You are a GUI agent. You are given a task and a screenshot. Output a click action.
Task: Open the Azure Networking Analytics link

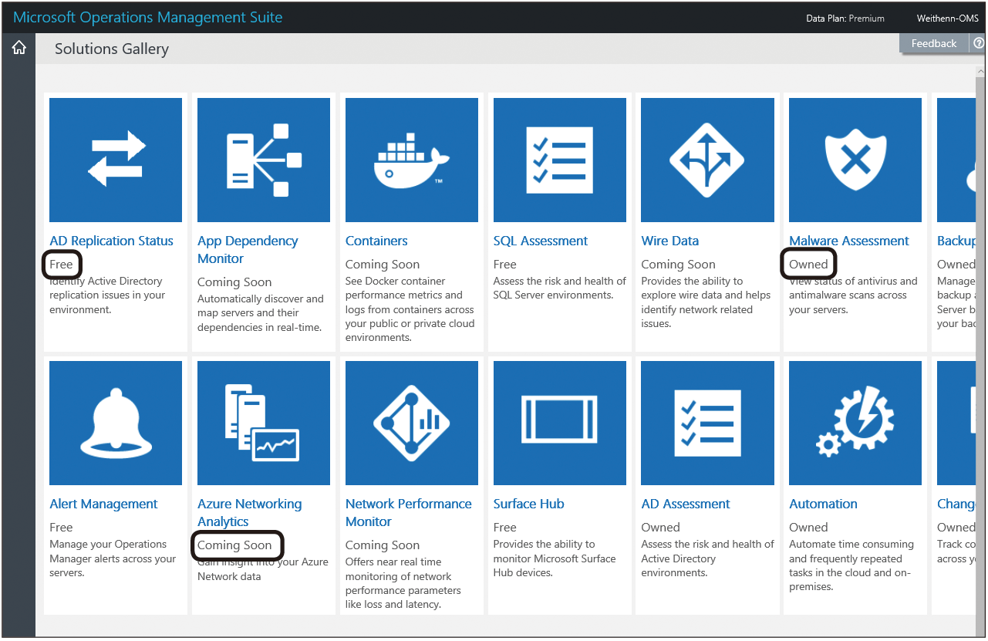click(250, 513)
